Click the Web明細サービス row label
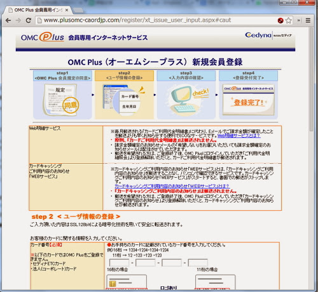Viewport: 318px width, 292px height. (45, 128)
